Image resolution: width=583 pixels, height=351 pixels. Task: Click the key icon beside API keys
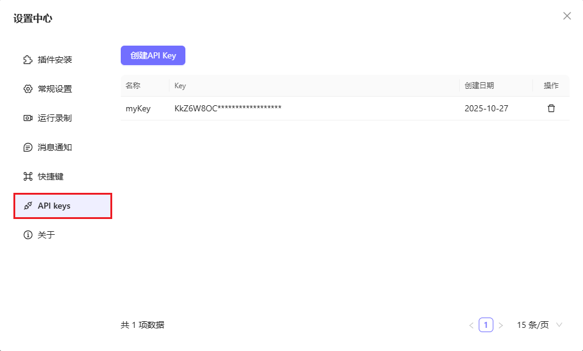coord(27,206)
